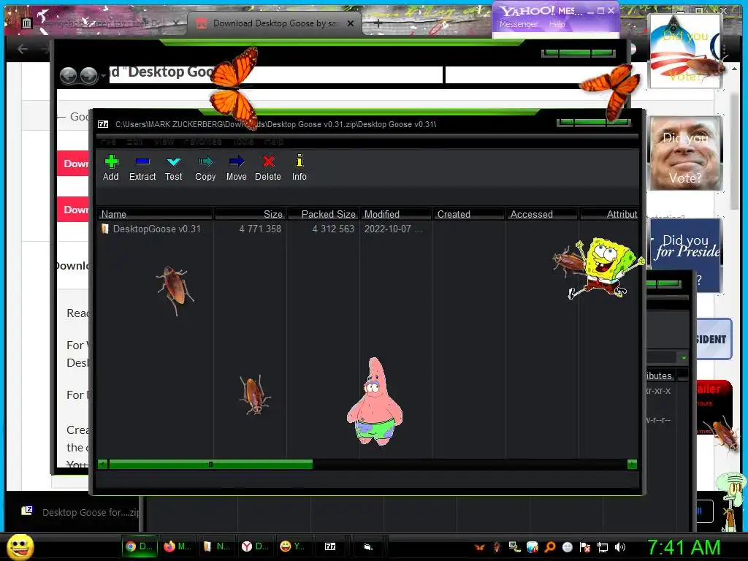Click the Created column header
This screenshot has height=561, width=748.
(469, 214)
